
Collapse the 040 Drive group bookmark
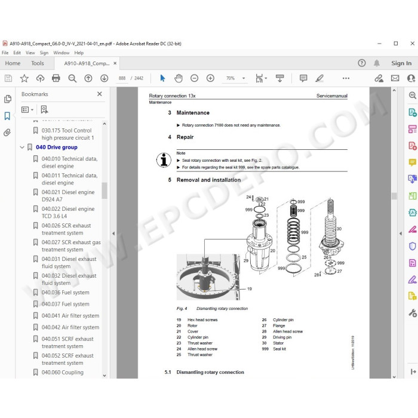pyautogui.click(x=22, y=147)
